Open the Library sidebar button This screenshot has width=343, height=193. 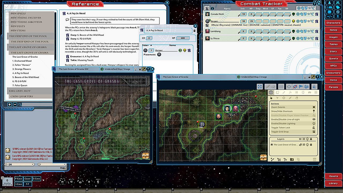pos(333,183)
